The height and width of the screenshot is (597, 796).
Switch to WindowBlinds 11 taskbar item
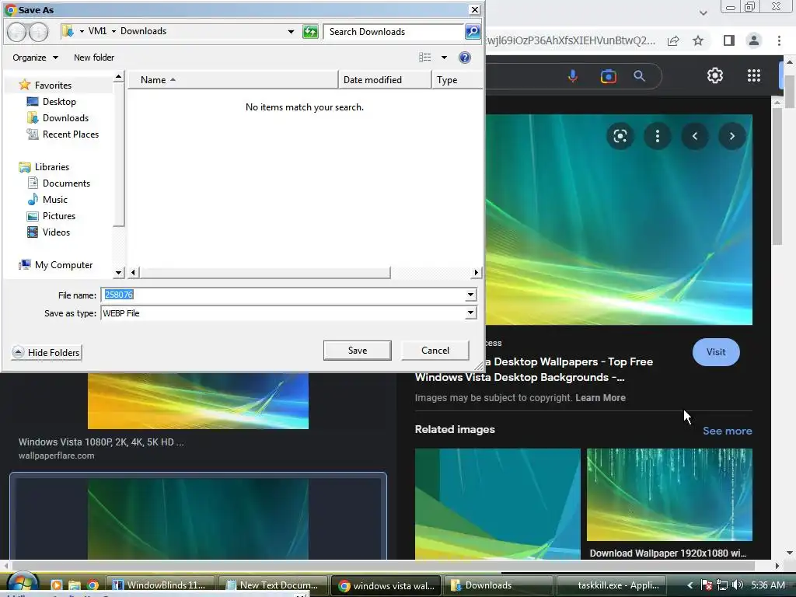[161, 585]
